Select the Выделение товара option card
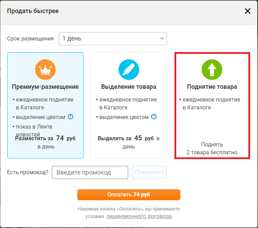The width and height of the screenshot is (258, 228). click(x=129, y=105)
